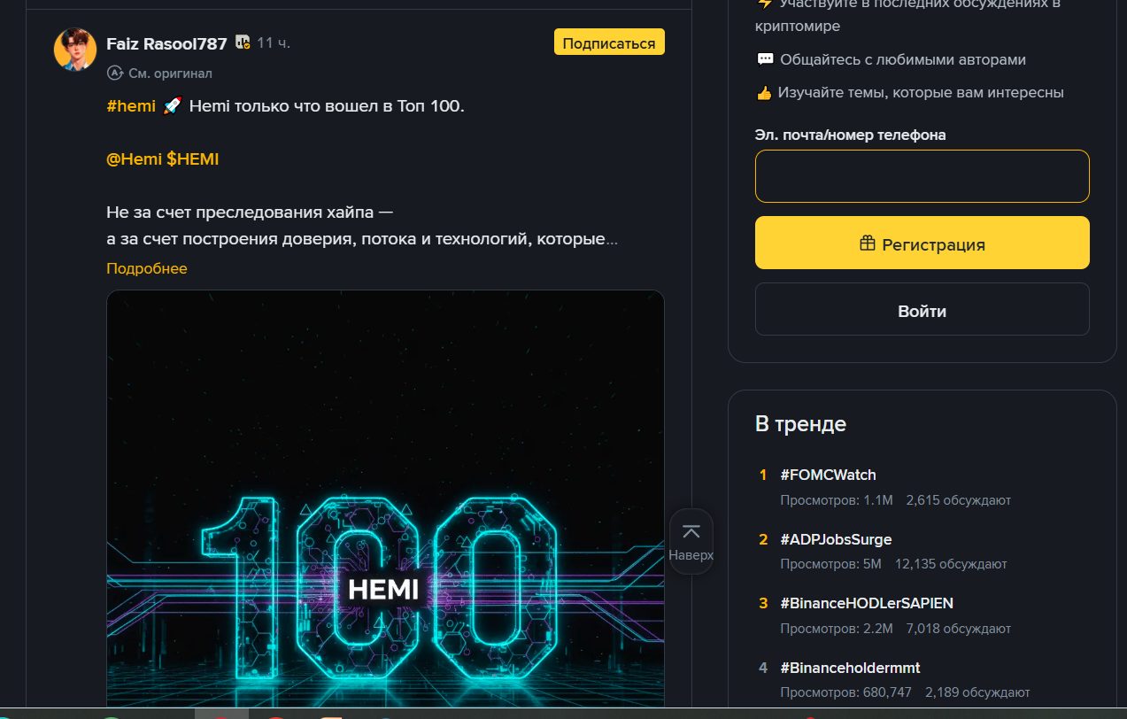Open Faiz Rasool787's profile avatar
Image resolution: width=1127 pixels, height=719 pixels.
tap(74, 50)
